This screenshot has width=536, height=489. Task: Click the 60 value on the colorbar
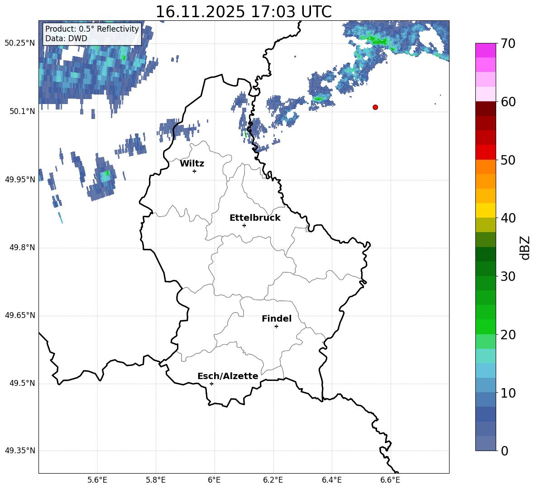coord(508,102)
